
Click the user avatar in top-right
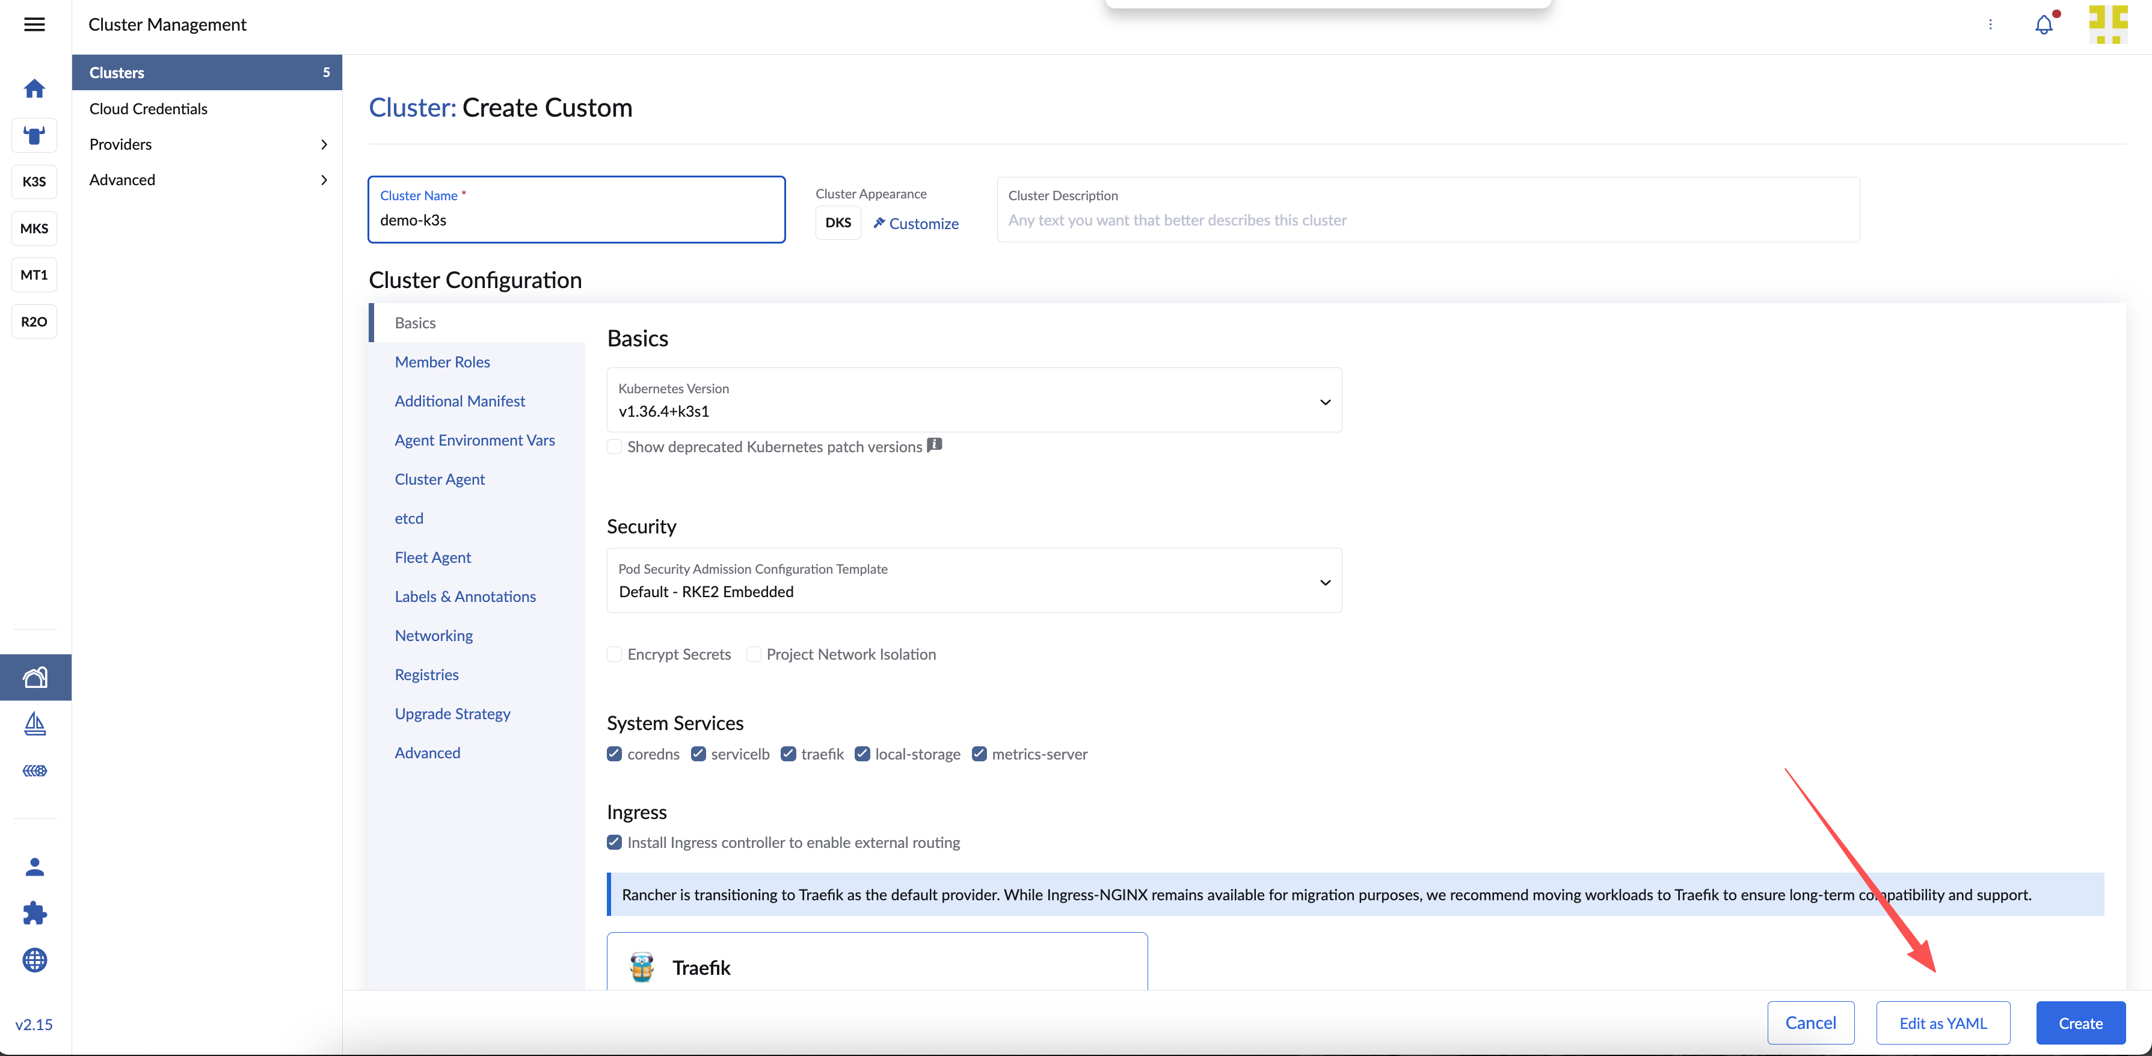(x=2107, y=24)
